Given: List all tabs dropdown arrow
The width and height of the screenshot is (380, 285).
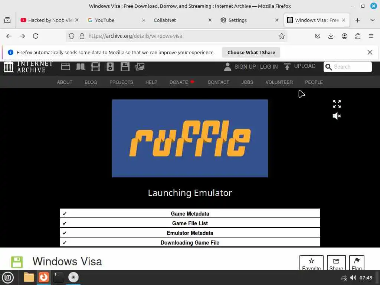Looking at the screenshot, I should click(x=373, y=20).
